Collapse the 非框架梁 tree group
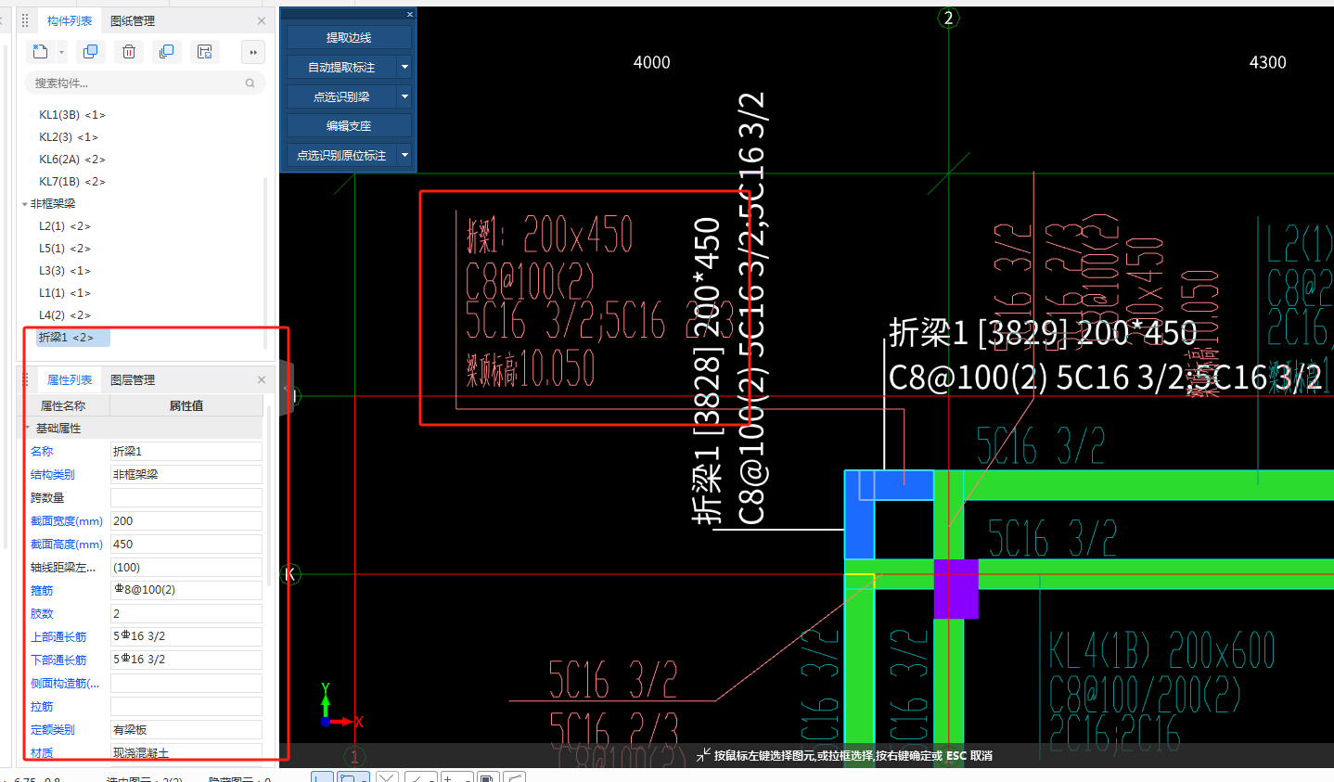Image resolution: width=1334 pixels, height=782 pixels. 25,204
